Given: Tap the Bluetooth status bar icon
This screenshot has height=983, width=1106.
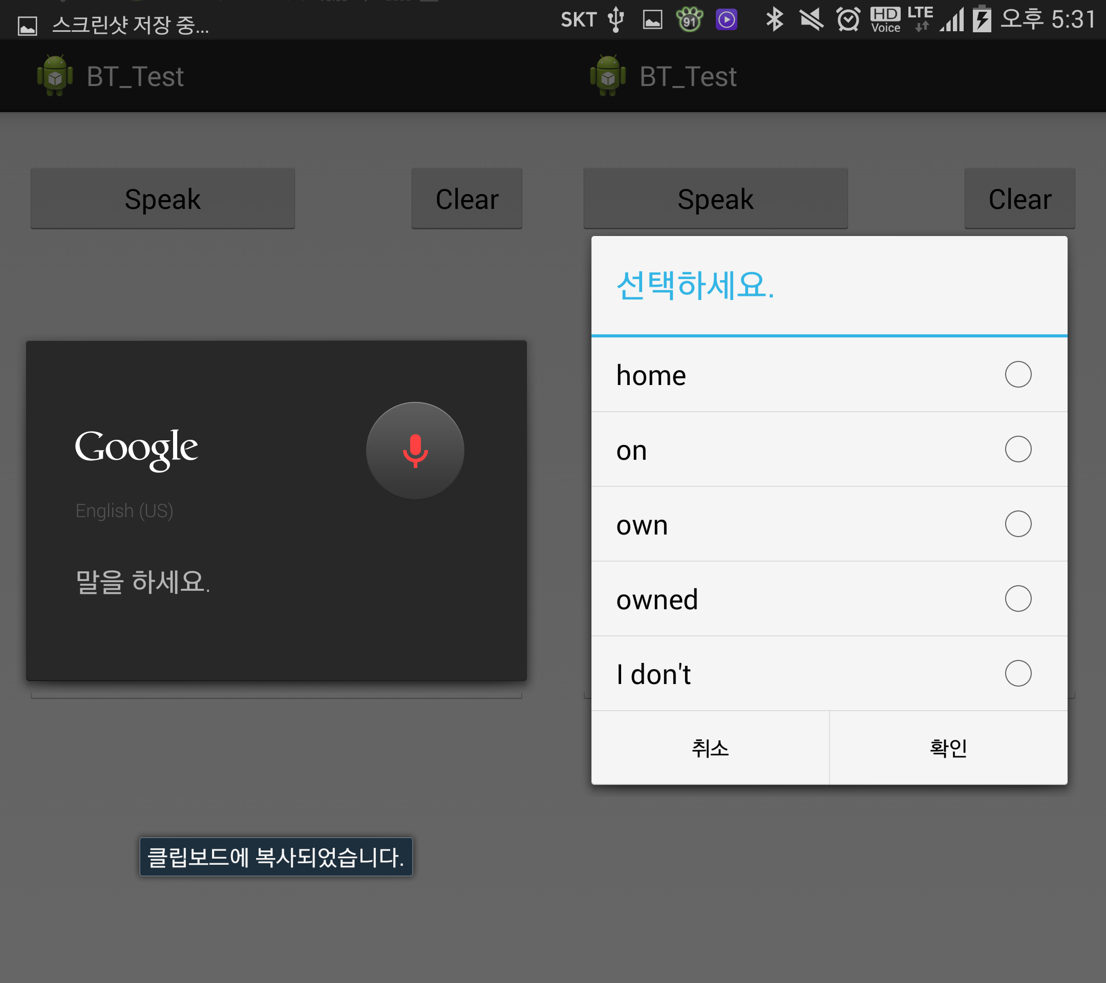Looking at the screenshot, I should 775,20.
